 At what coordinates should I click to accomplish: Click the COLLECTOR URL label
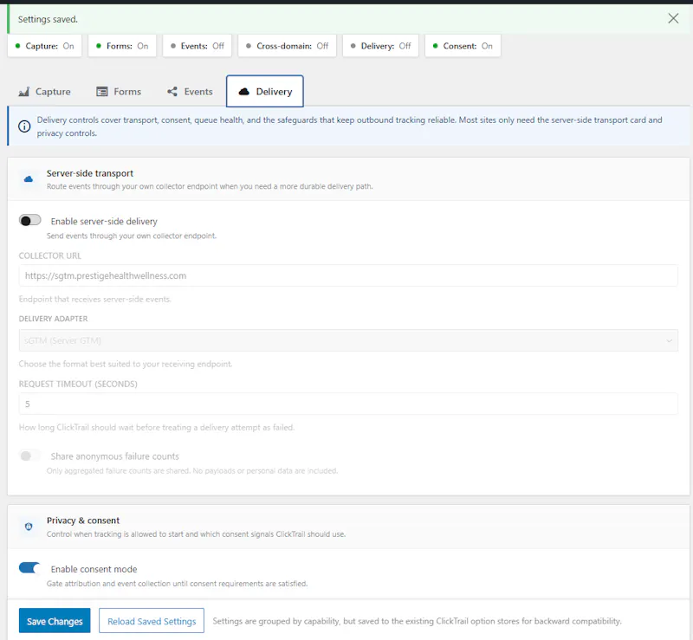(x=50, y=255)
